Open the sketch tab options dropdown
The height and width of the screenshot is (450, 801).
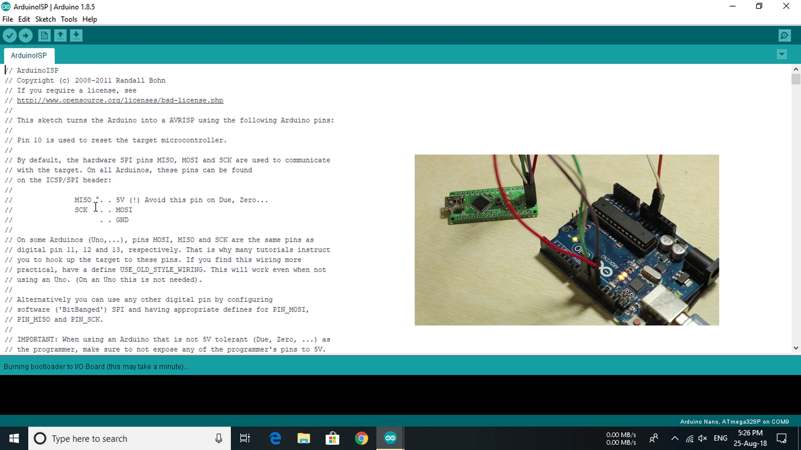click(782, 54)
